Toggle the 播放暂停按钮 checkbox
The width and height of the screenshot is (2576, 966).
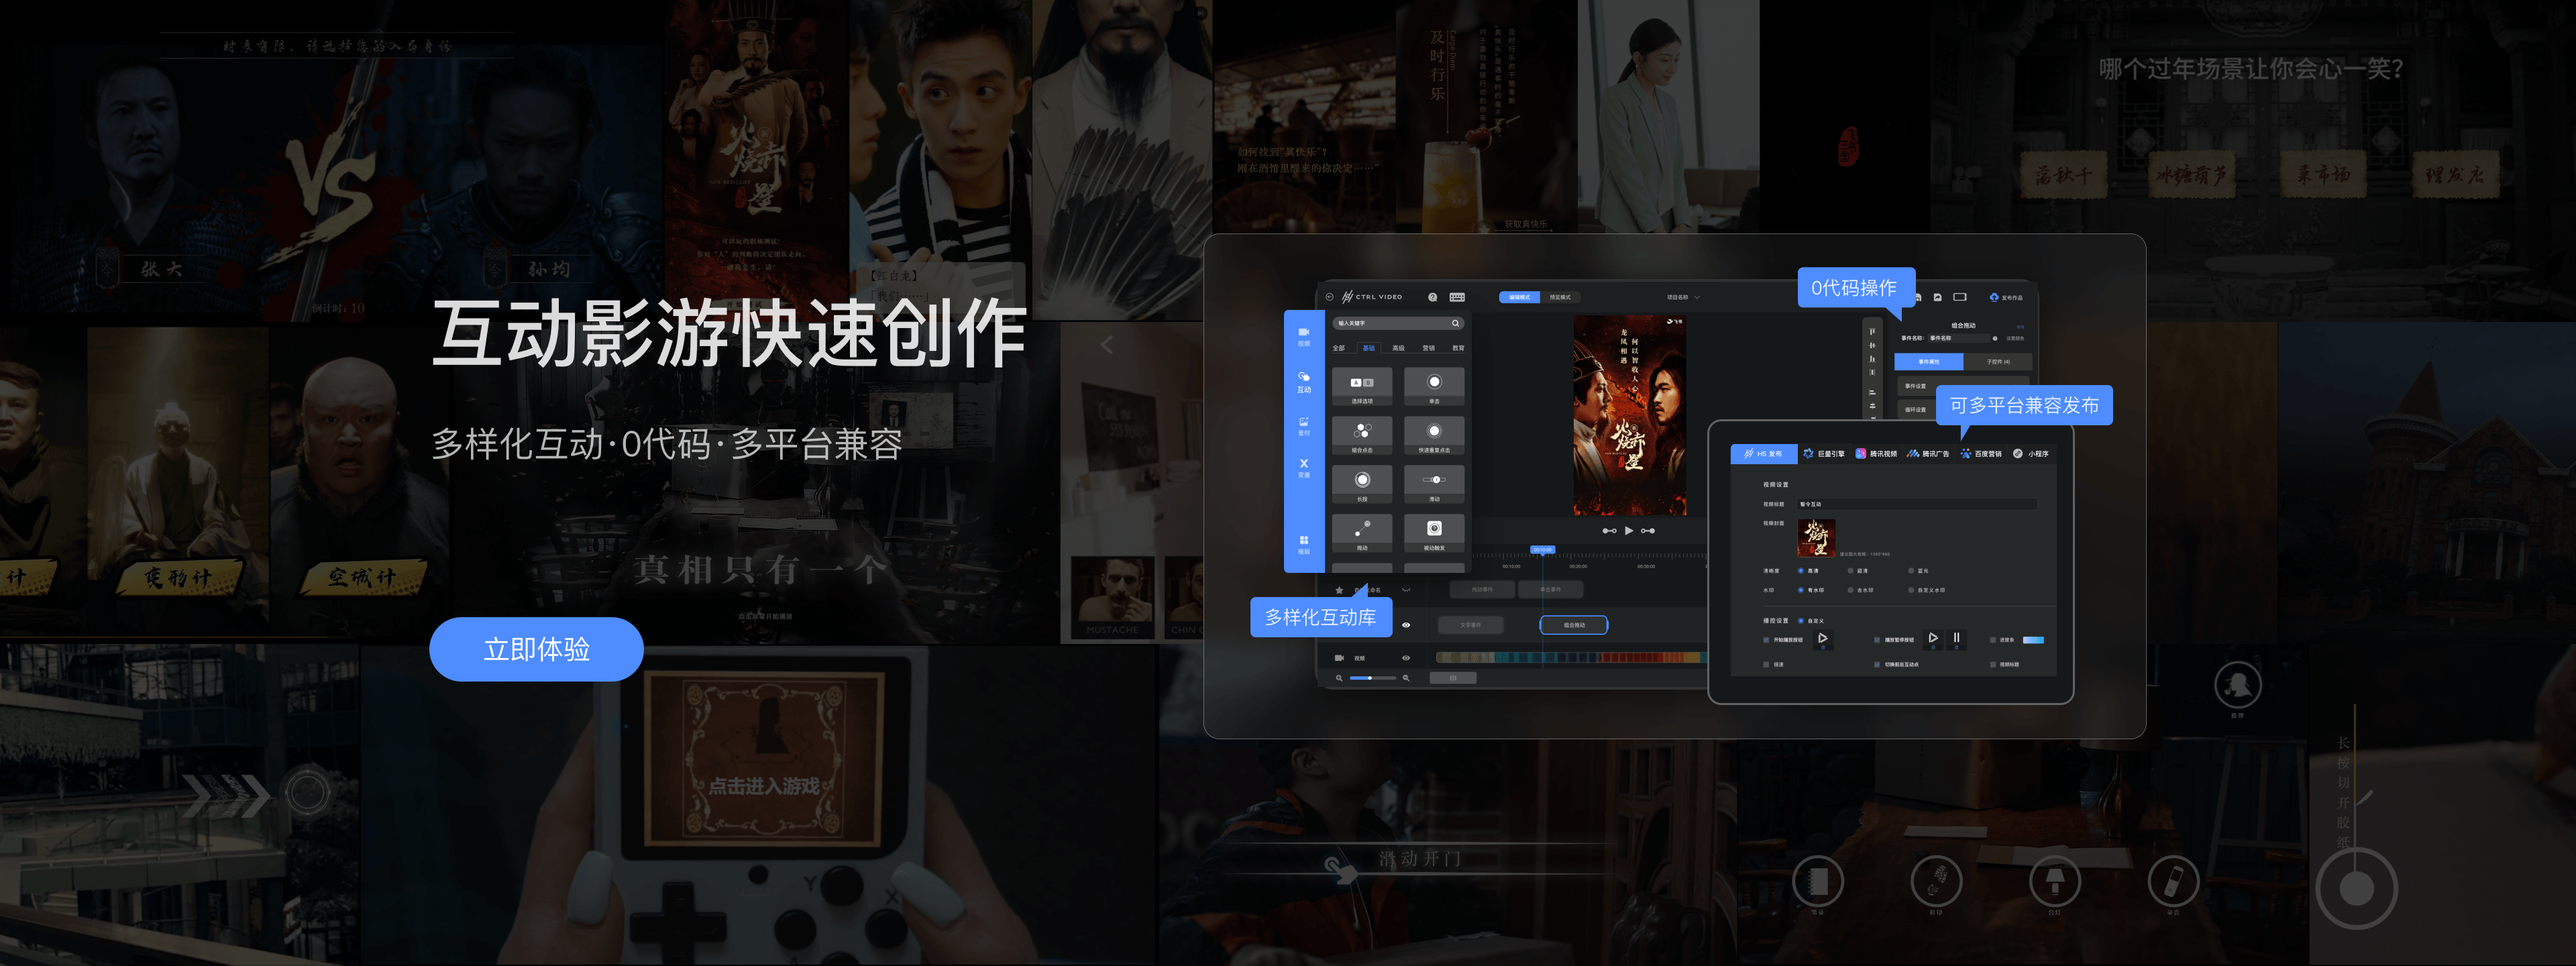click(x=1877, y=640)
